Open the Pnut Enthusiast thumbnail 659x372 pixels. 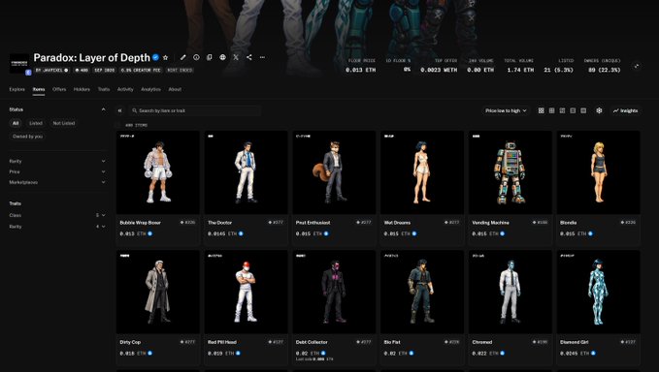[x=334, y=172]
